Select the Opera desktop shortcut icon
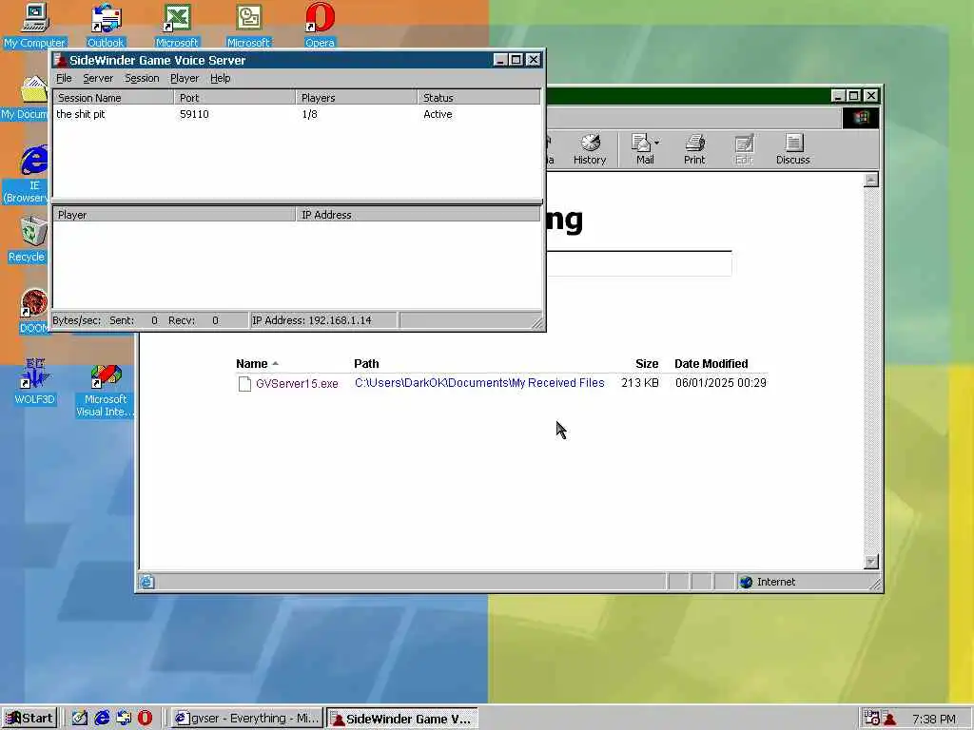 320,25
